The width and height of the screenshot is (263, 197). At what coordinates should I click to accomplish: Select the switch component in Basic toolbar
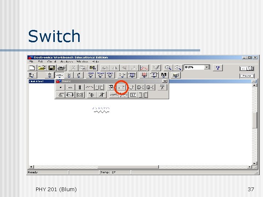click(x=121, y=87)
